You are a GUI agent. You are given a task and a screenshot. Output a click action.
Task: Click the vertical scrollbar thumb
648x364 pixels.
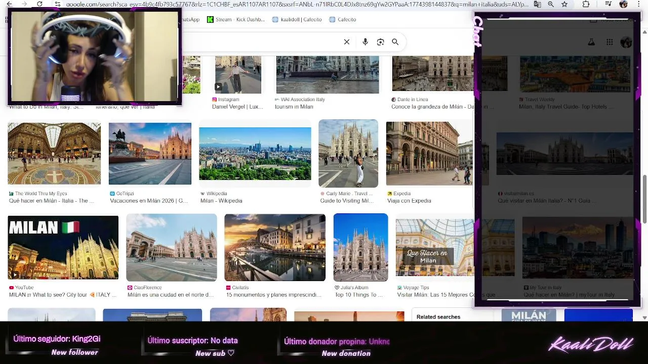point(644,199)
